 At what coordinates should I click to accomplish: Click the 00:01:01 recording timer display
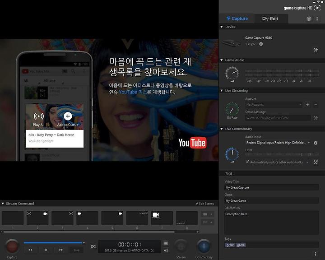[x=130, y=244]
